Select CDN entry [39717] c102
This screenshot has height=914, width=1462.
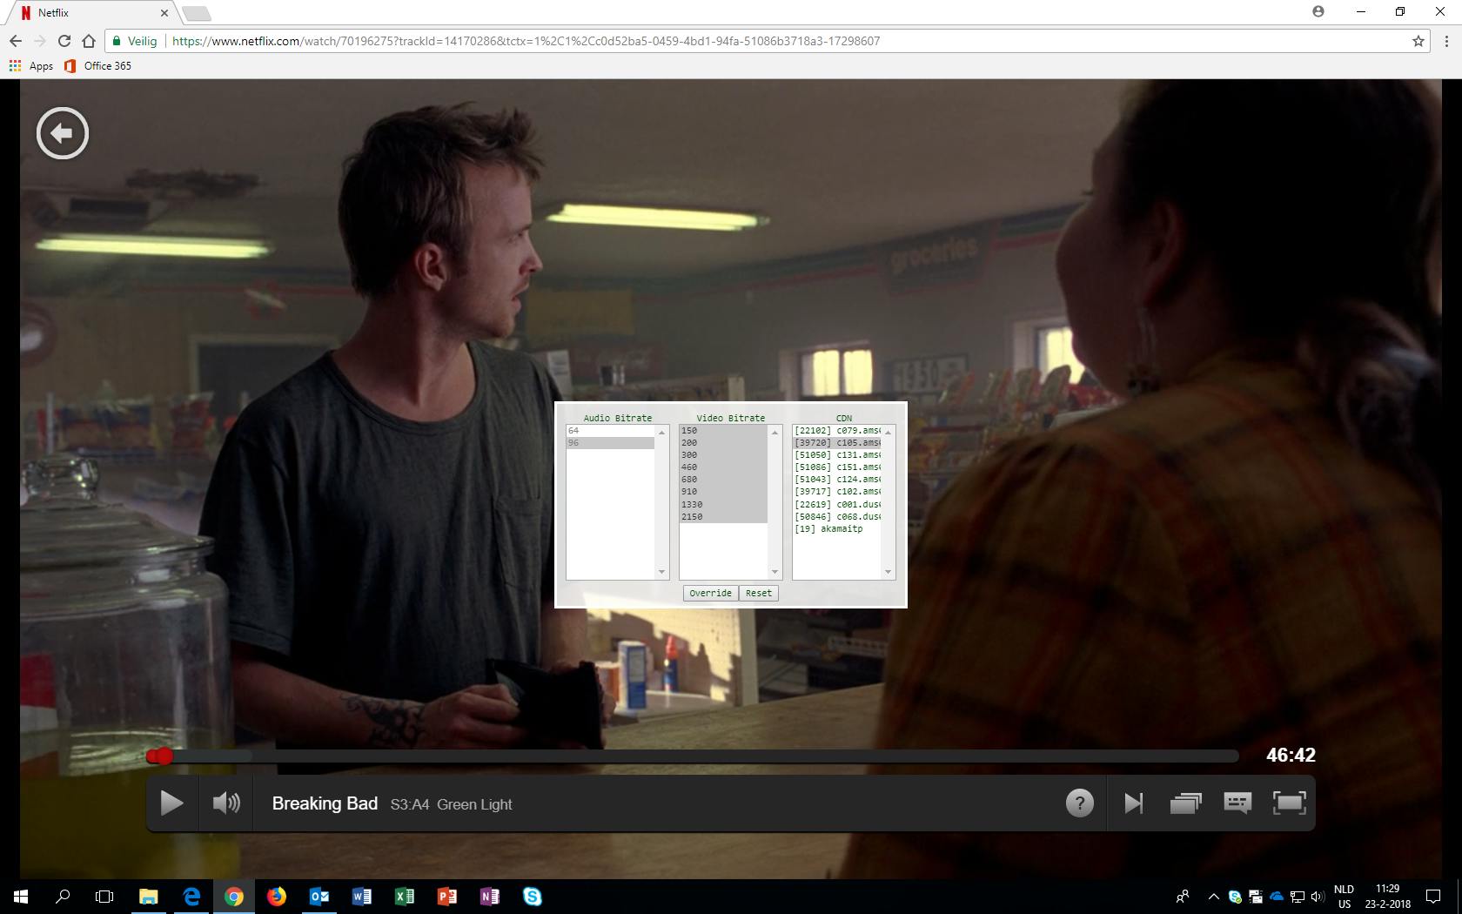836,492
